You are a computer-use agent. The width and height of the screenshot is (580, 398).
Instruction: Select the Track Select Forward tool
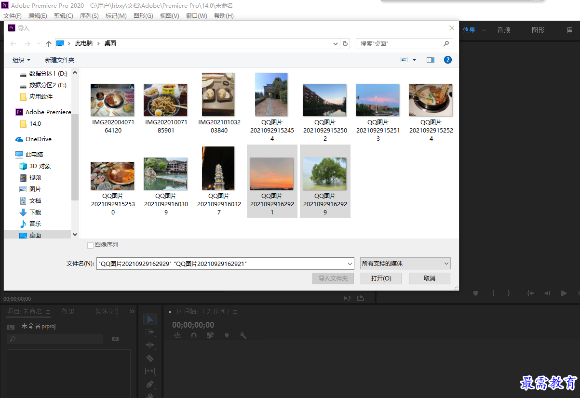point(150,332)
